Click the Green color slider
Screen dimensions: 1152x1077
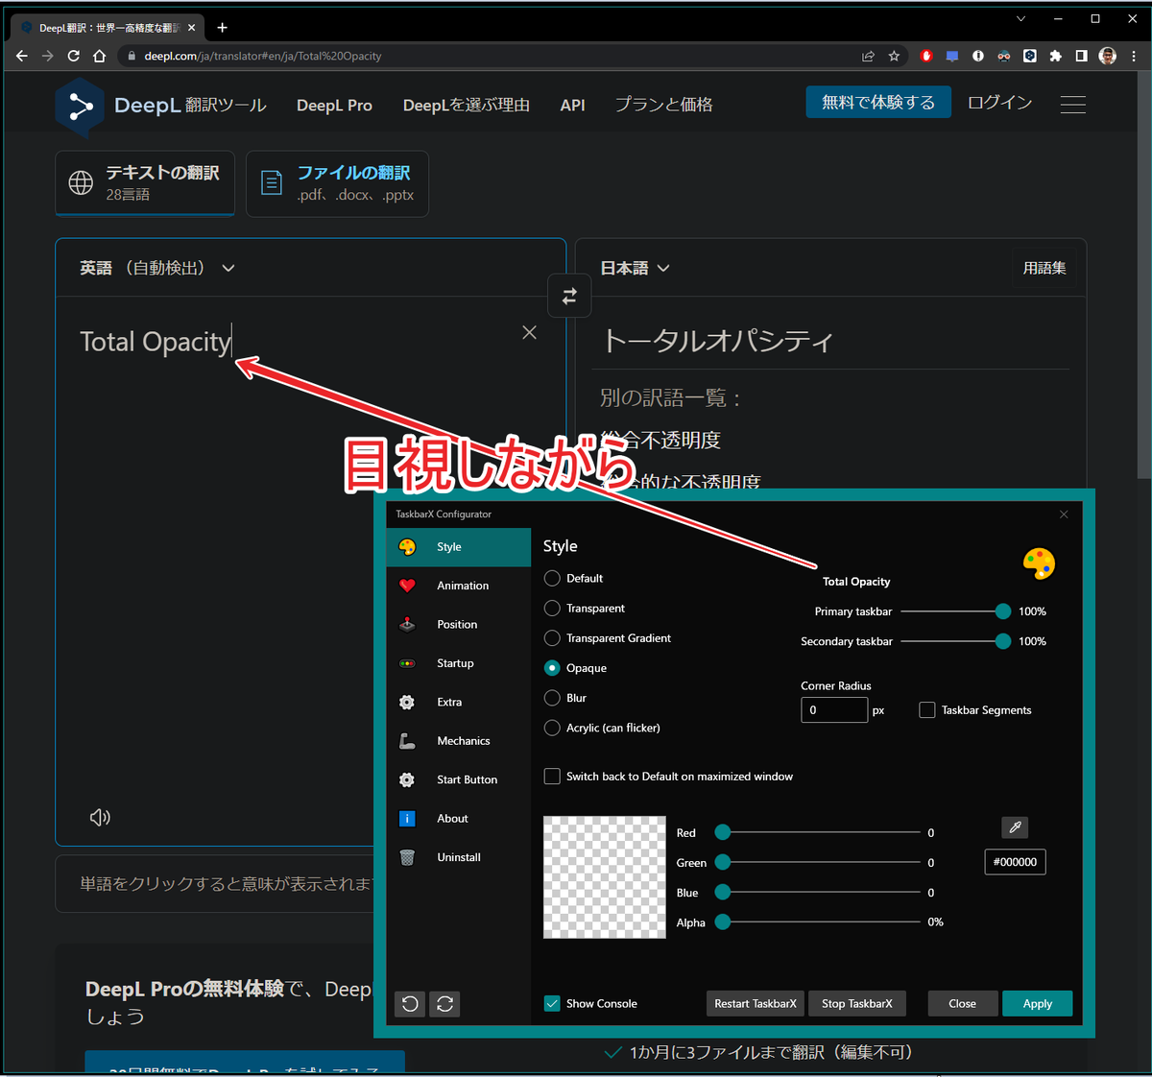(818, 863)
